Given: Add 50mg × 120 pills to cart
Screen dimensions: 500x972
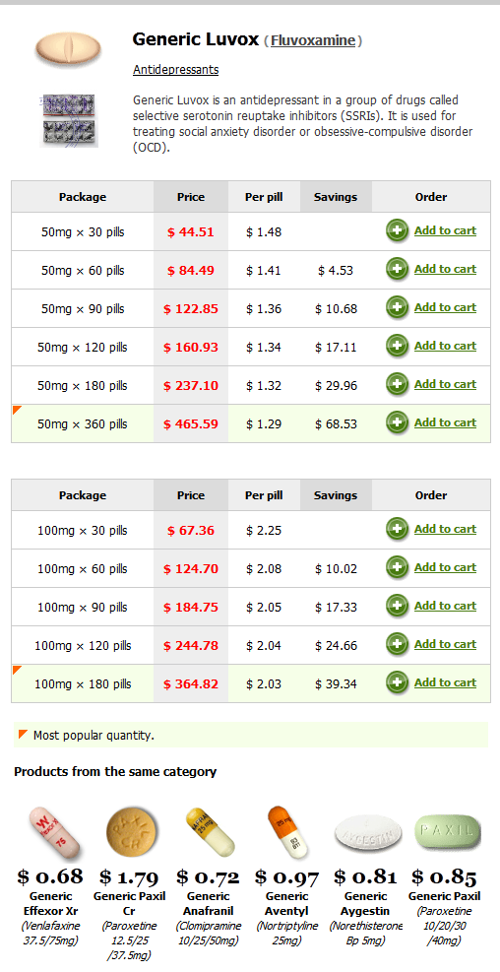Looking at the screenshot, I should (445, 346).
